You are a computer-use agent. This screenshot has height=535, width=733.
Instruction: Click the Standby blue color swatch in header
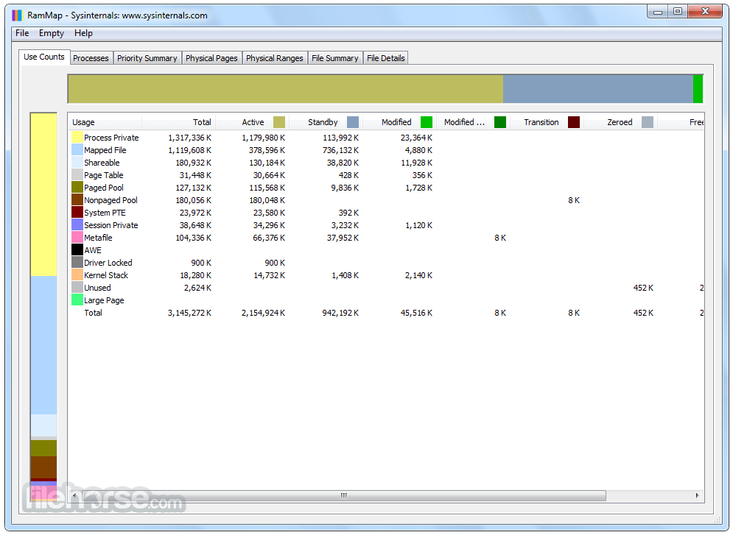[x=353, y=122]
